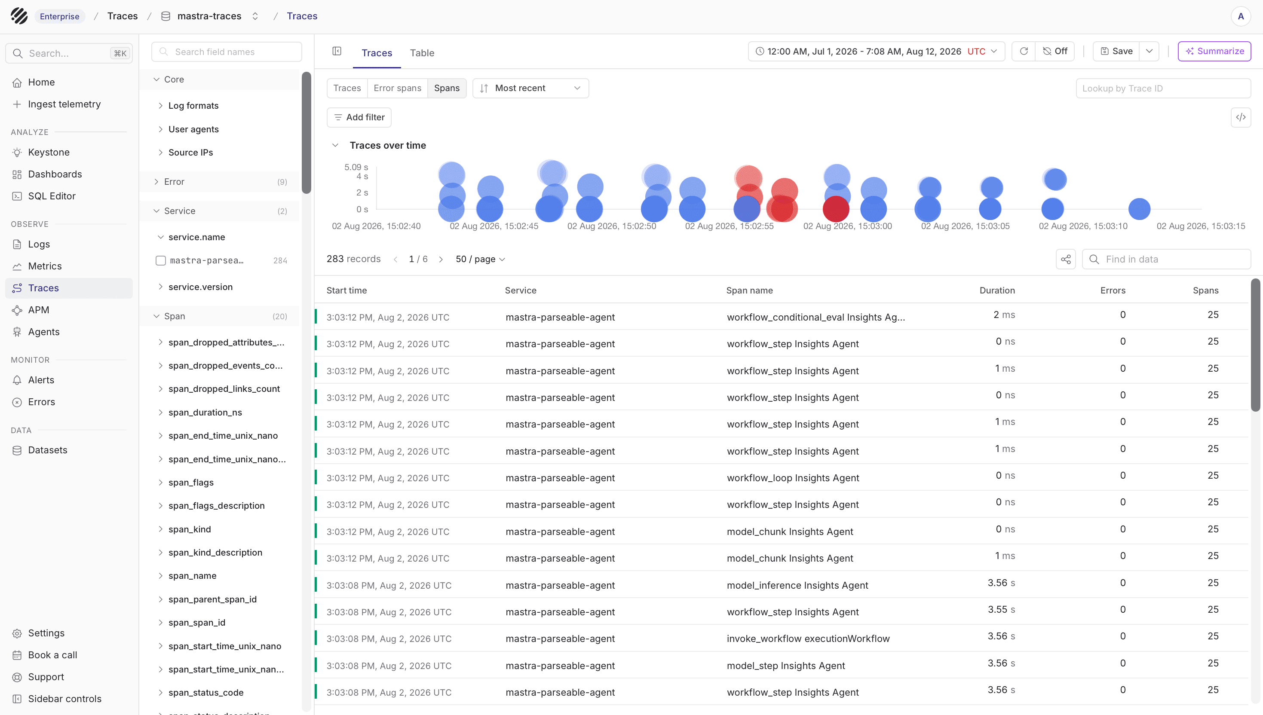Focus the Find in data field
Screen dimensions: 1263x715
tap(1166, 259)
